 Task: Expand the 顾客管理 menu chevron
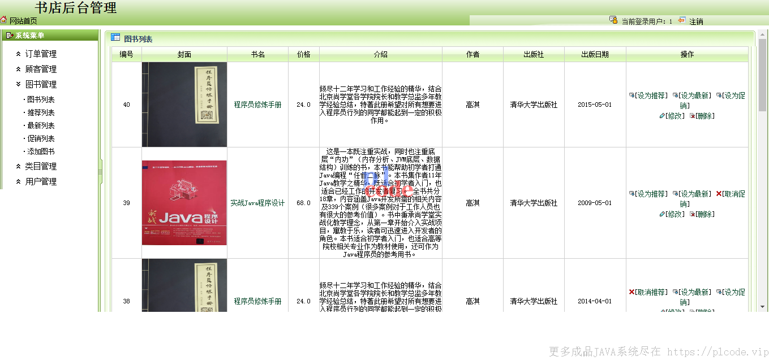[x=19, y=69]
